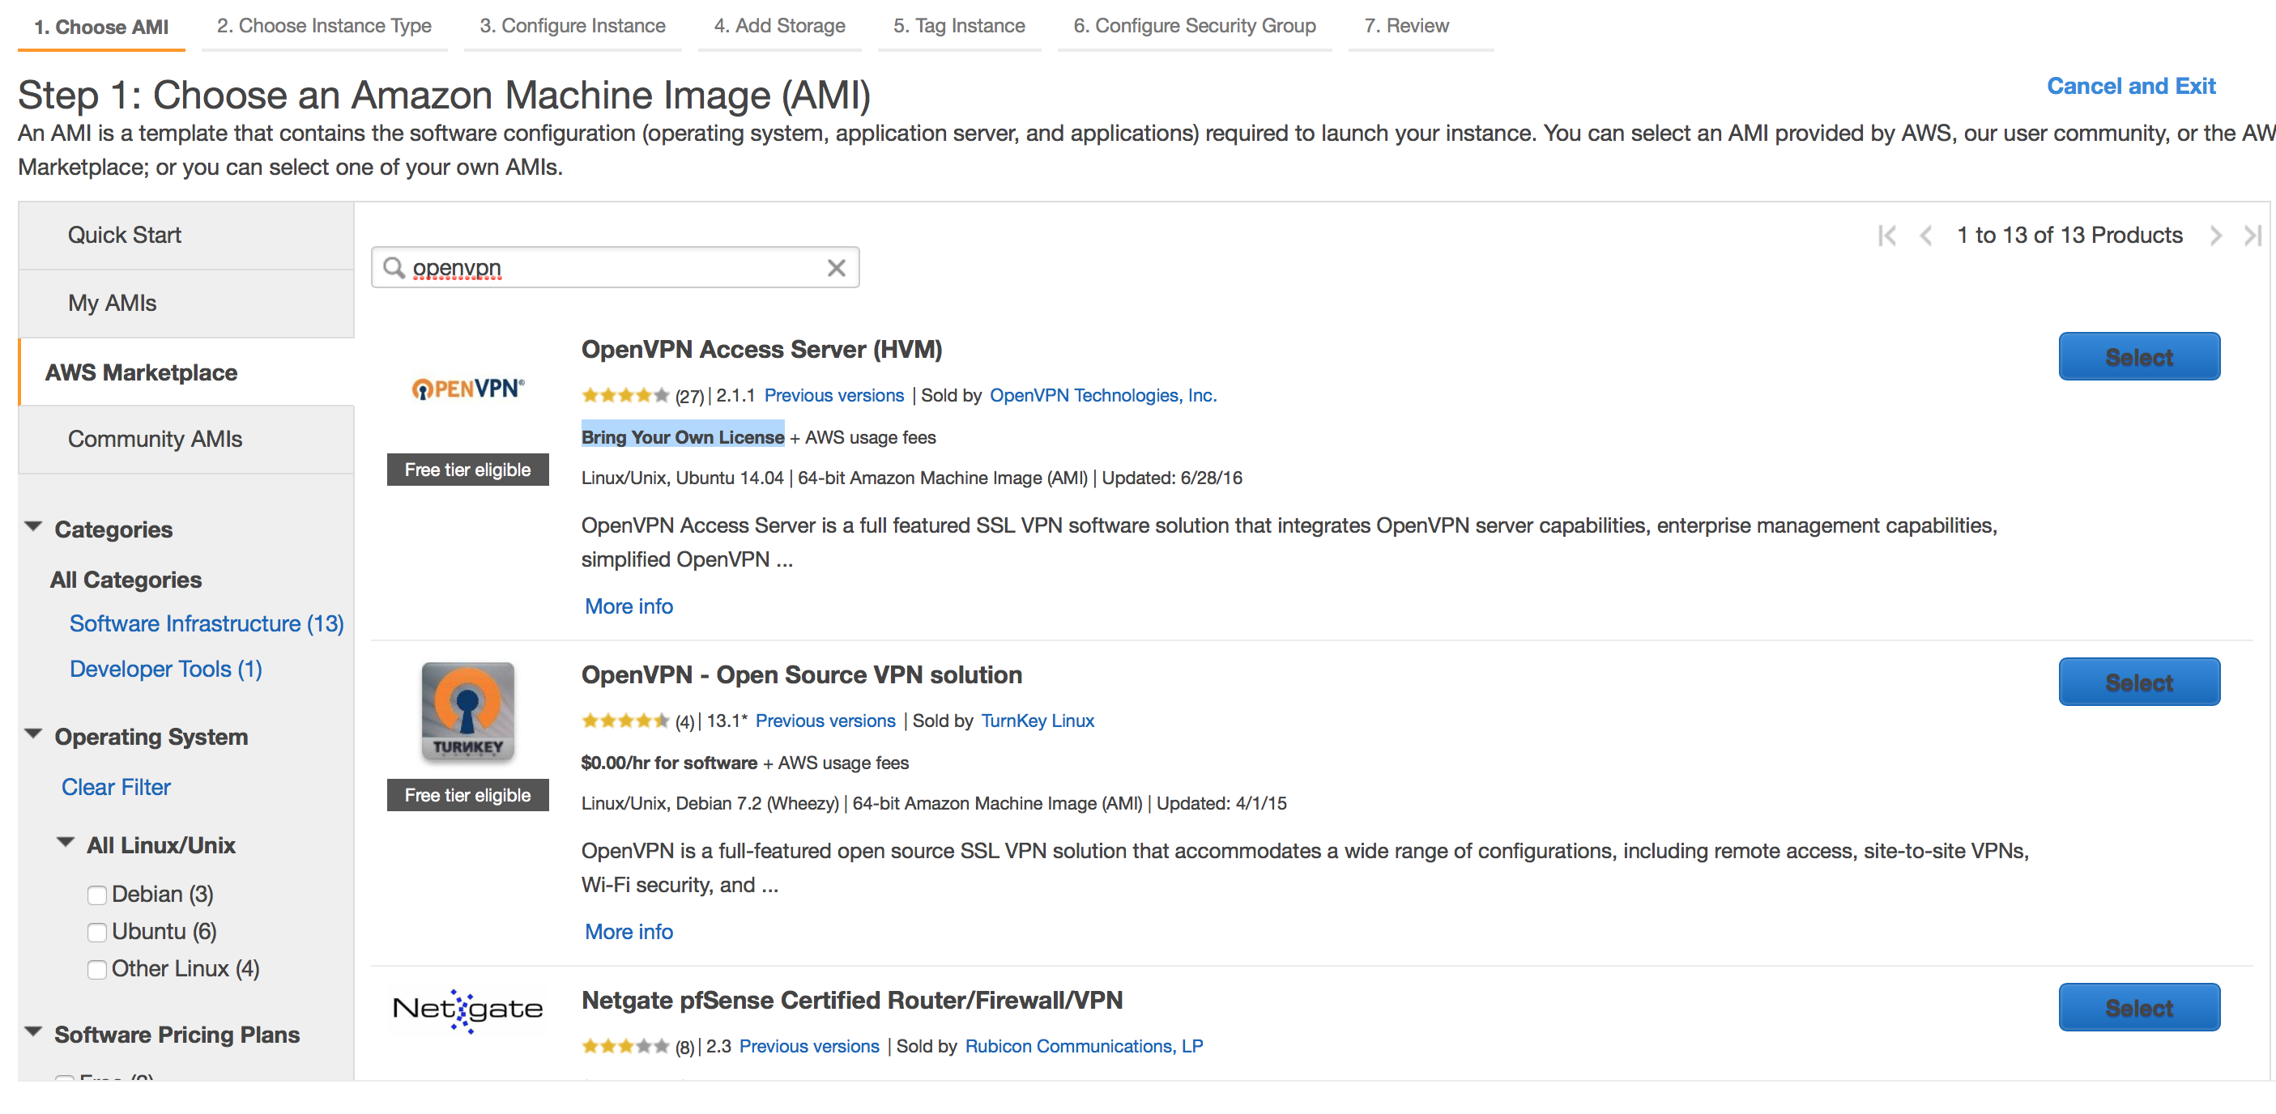Viewport: 2276px width, 1114px height.
Task: Open Netgate pfSense previous versions
Action: coord(809,1045)
